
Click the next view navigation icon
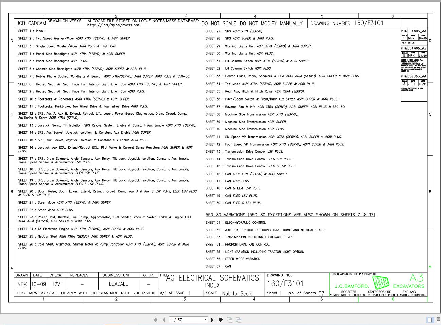point(239,320)
